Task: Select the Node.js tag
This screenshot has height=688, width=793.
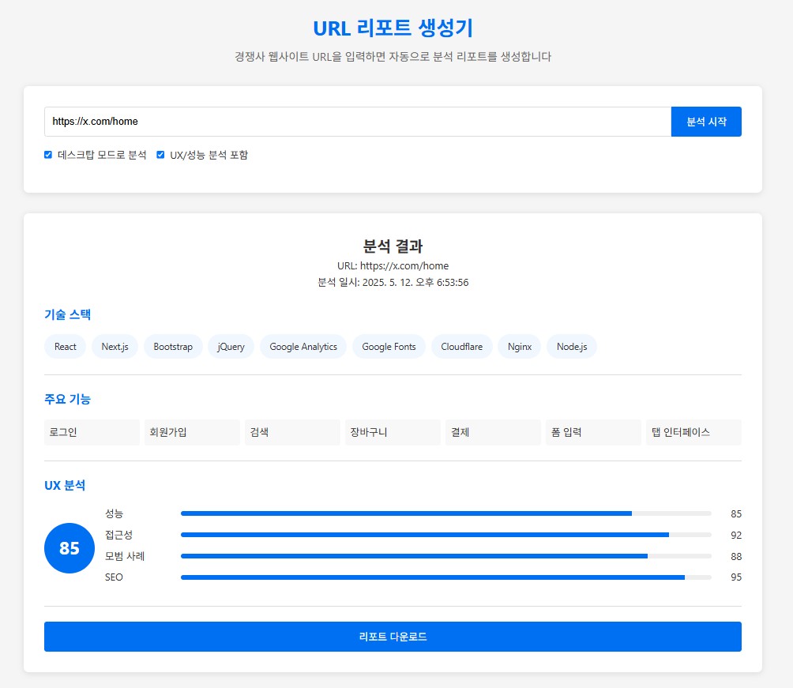Action: click(571, 346)
